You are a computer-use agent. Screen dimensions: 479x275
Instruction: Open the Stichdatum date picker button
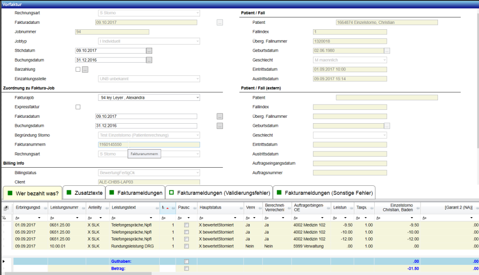(149, 50)
